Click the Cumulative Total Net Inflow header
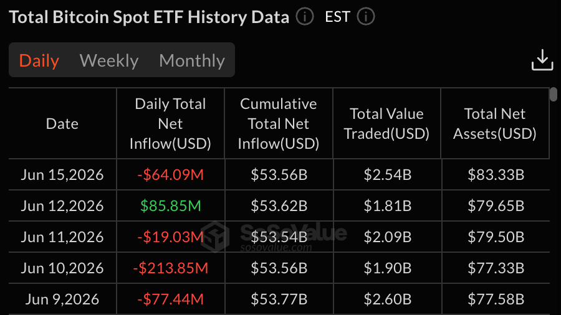561x315 pixels. point(279,123)
